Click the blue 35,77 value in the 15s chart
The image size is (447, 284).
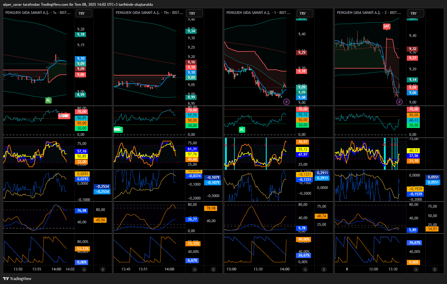click(x=192, y=219)
